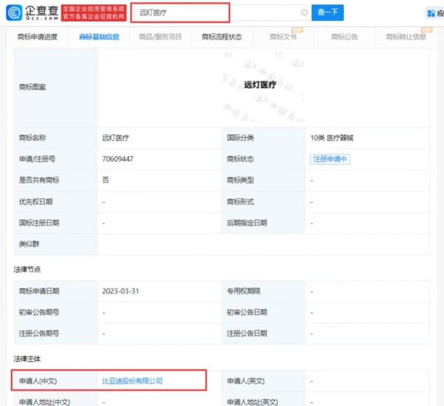Viewport: 444px width, 406px height.
Task: Click the 10类 医疗器械 classification value
Action: 331,138
